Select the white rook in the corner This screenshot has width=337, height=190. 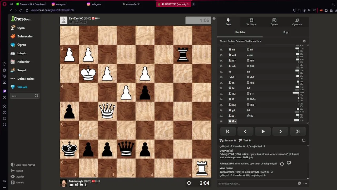point(202,168)
